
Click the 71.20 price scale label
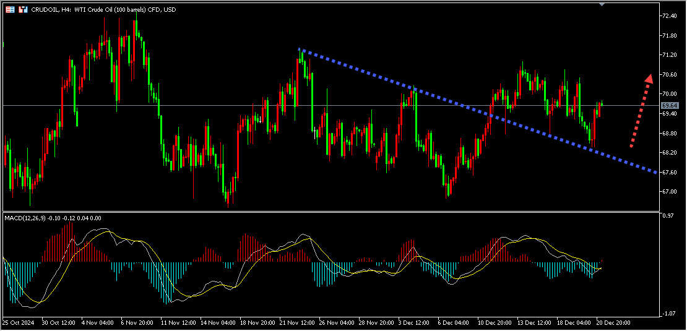[670, 54]
